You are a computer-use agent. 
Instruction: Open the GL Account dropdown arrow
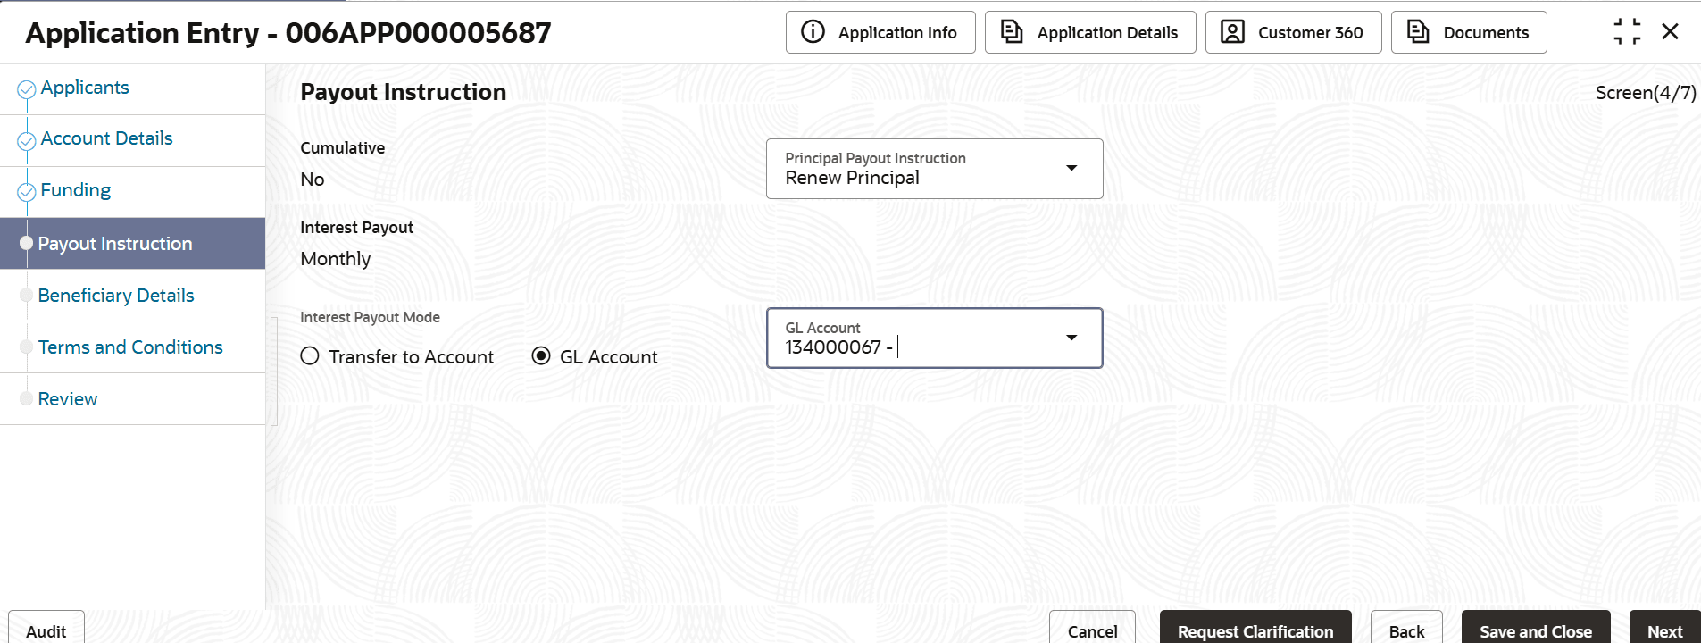click(x=1071, y=338)
